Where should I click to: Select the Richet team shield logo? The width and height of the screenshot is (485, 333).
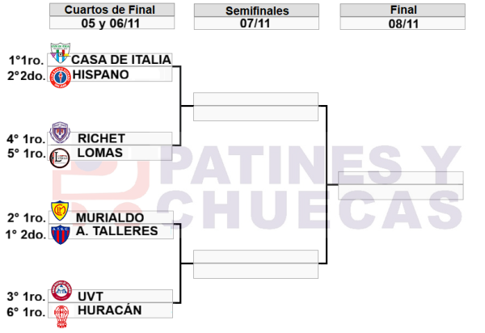[x=60, y=133]
